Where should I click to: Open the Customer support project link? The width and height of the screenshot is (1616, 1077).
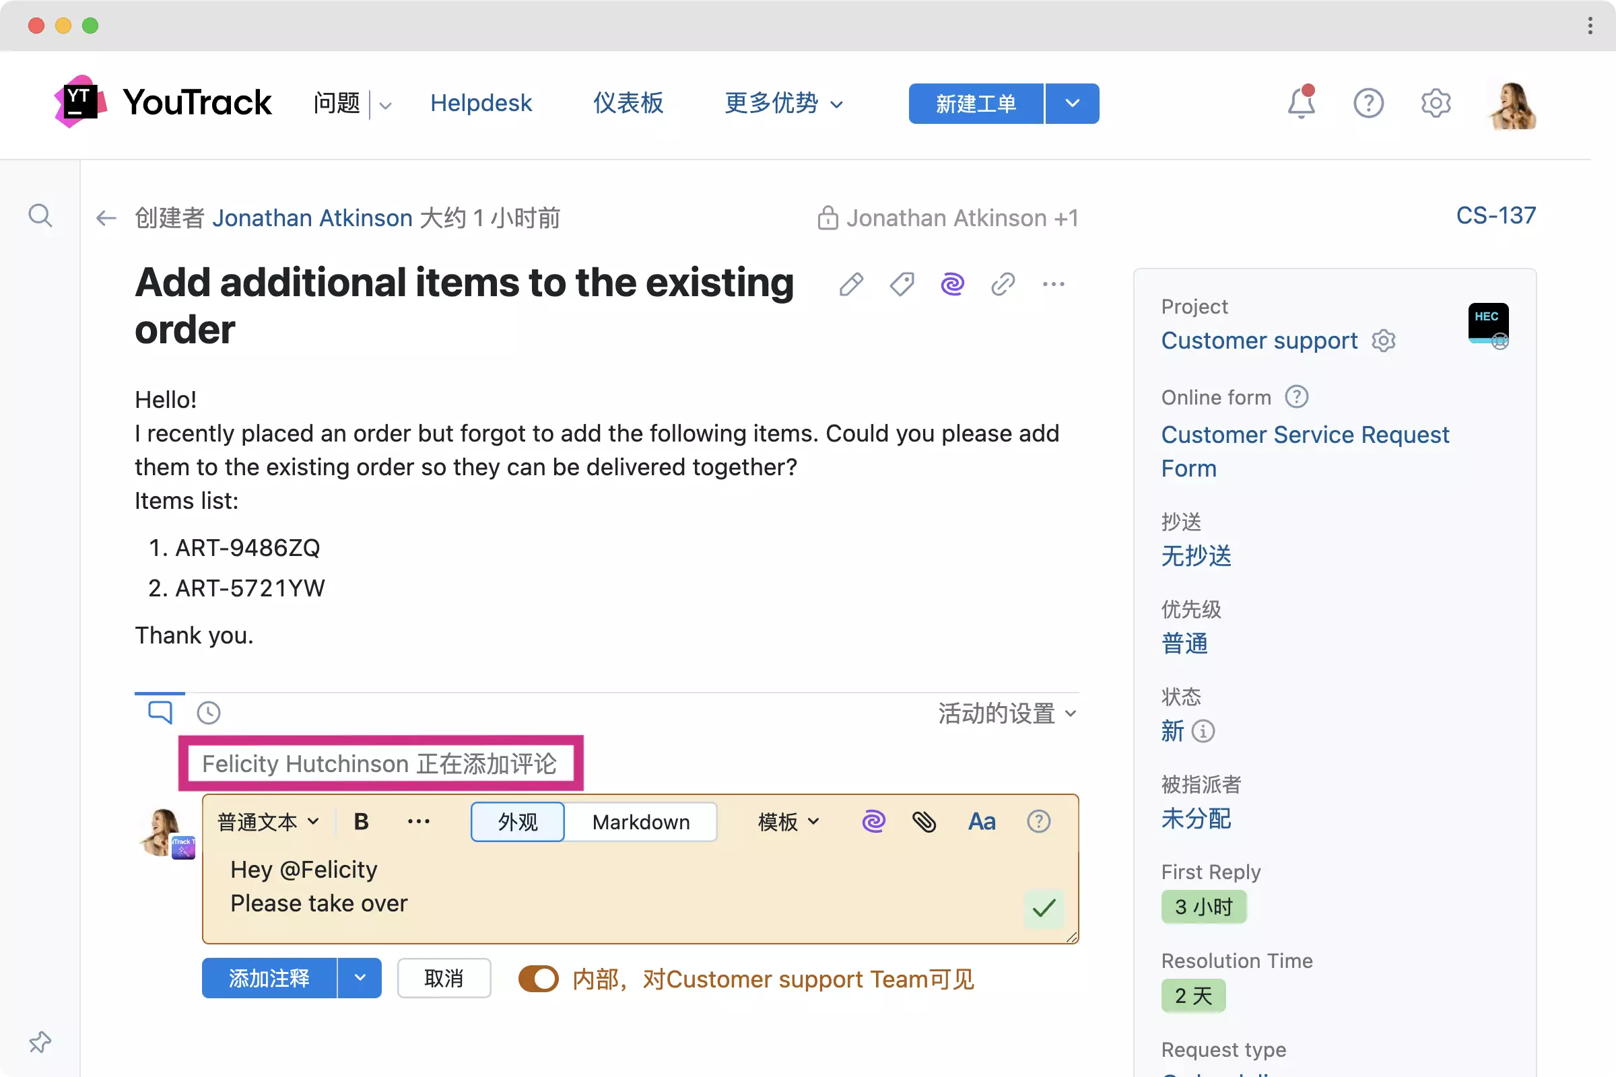click(1258, 341)
